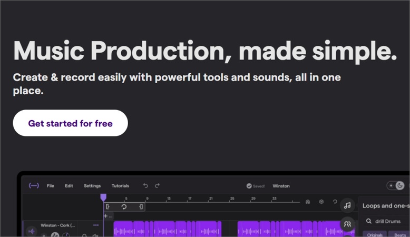Toggle the light/dark mode switch
410x237 pixels.
(396, 186)
